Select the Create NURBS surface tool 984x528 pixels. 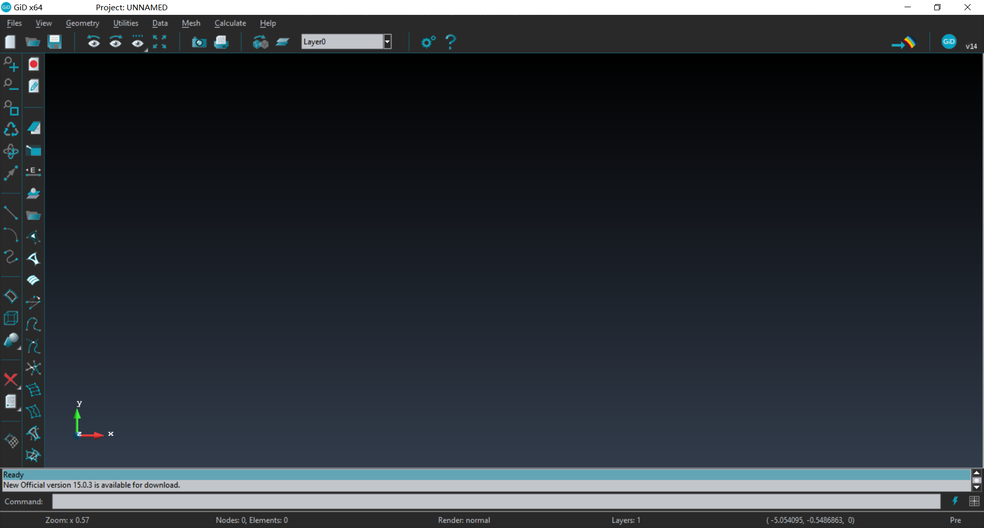(11, 296)
